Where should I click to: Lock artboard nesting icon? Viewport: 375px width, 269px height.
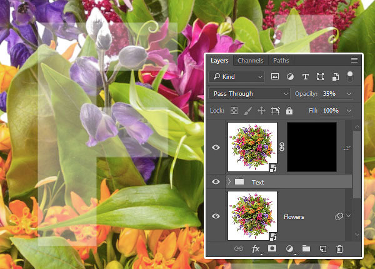[275, 111]
